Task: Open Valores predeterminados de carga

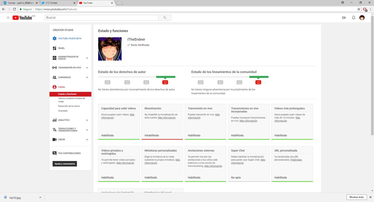Action: pos(71,100)
